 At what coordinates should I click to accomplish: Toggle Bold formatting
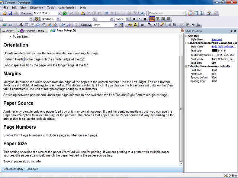(x=134, y=19)
